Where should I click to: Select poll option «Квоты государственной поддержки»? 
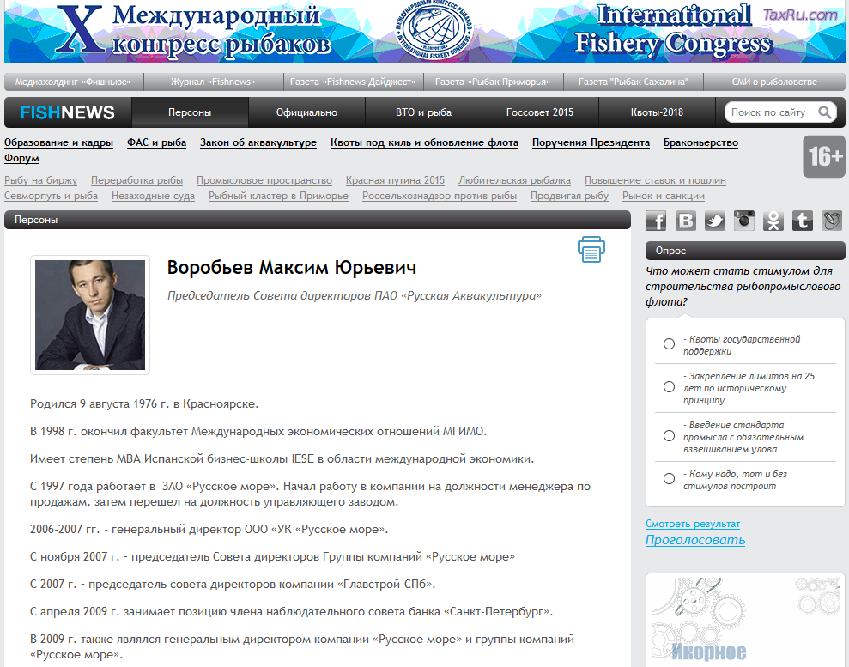point(668,343)
